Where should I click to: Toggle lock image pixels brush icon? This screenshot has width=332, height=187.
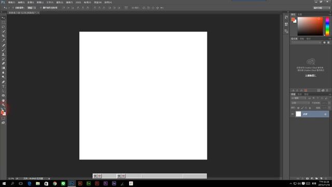point(302,108)
